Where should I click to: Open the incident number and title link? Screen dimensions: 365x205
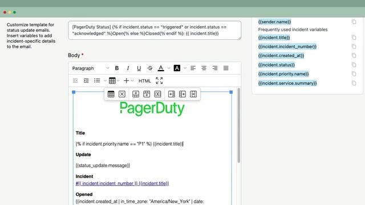[x=122, y=183]
